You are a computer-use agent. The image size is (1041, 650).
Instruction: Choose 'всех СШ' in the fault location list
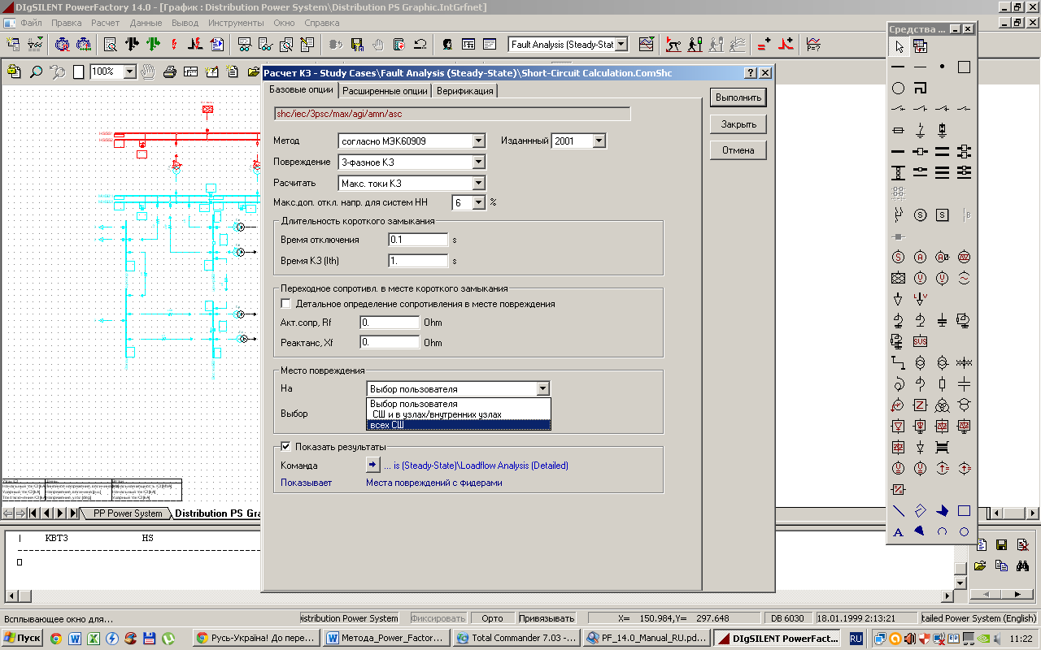[x=459, y=425]
